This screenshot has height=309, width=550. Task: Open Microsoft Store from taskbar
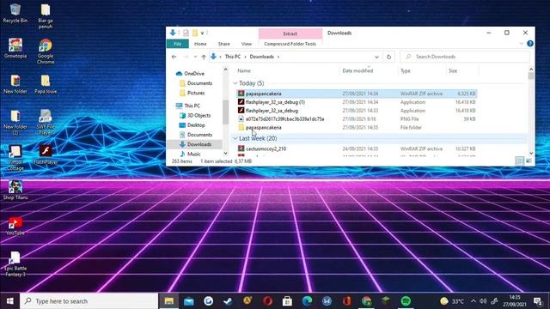pos(287,301)
